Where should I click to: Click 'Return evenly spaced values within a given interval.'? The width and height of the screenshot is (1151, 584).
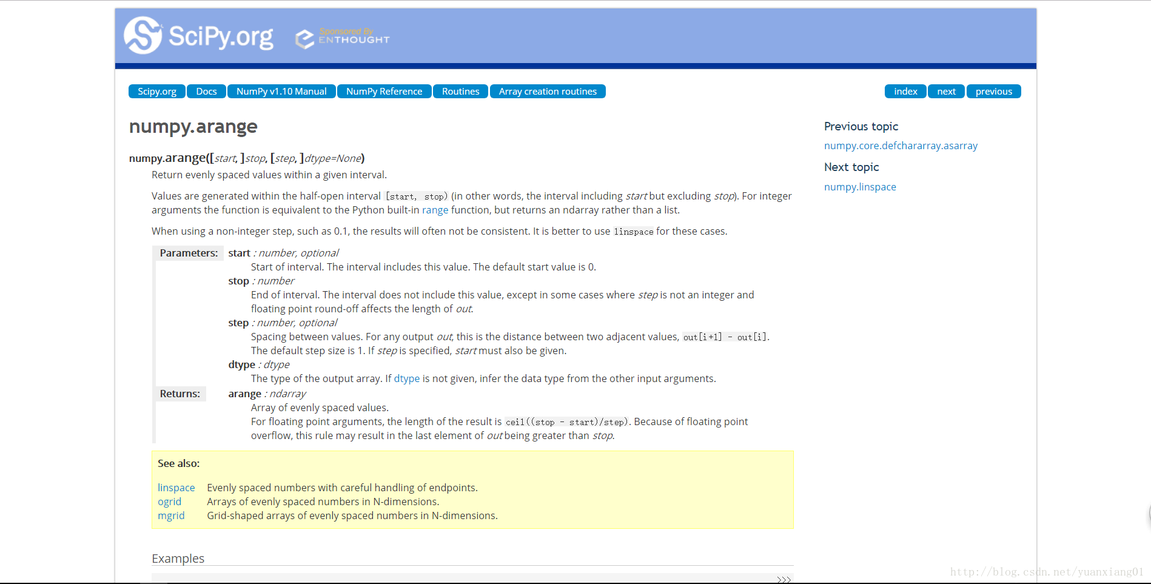pyautogui.click(x=269, y=175)
